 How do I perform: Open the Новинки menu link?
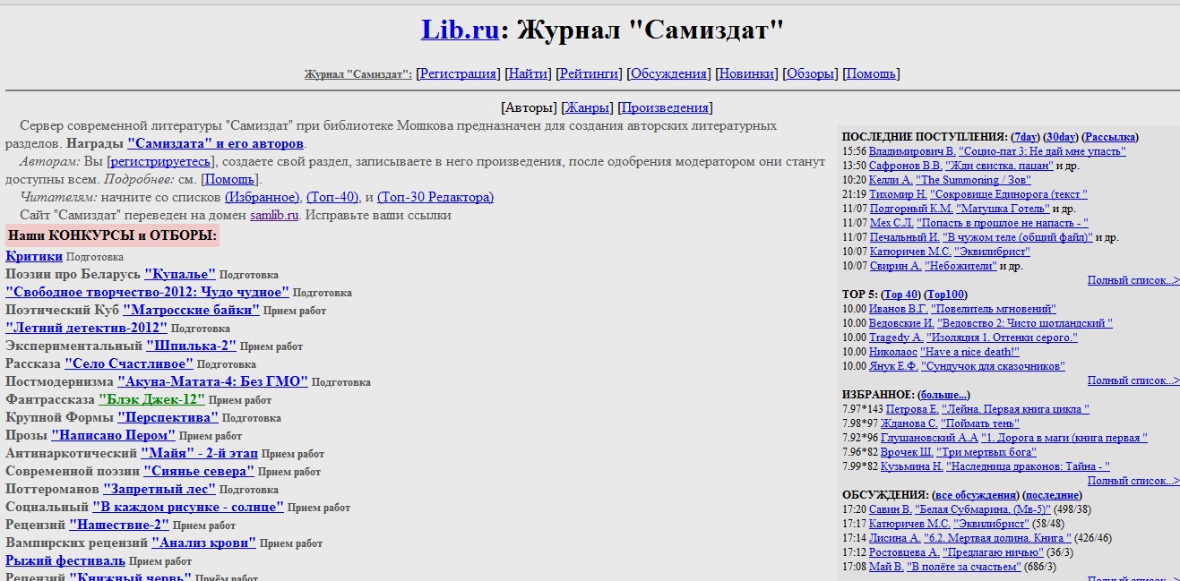pos(747,74)
